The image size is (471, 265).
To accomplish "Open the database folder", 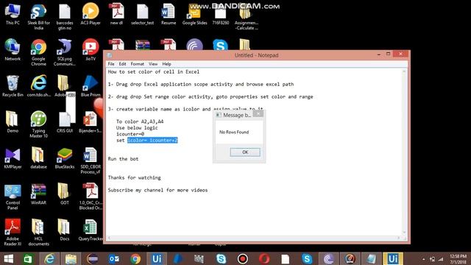I will click(38, 158).
